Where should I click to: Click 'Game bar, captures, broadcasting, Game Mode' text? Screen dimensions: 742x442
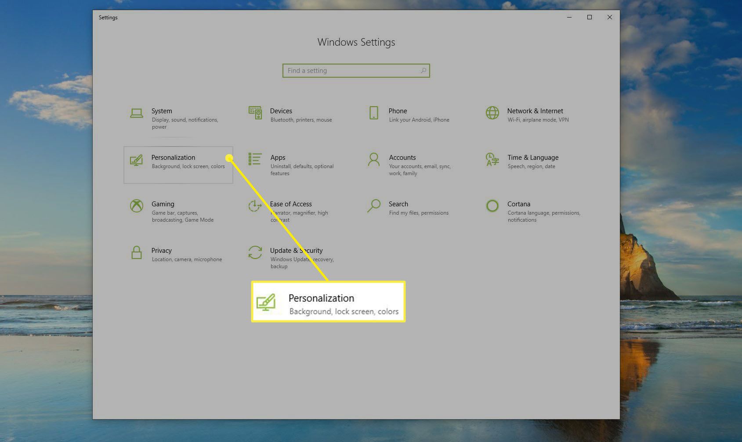point(183,216)
